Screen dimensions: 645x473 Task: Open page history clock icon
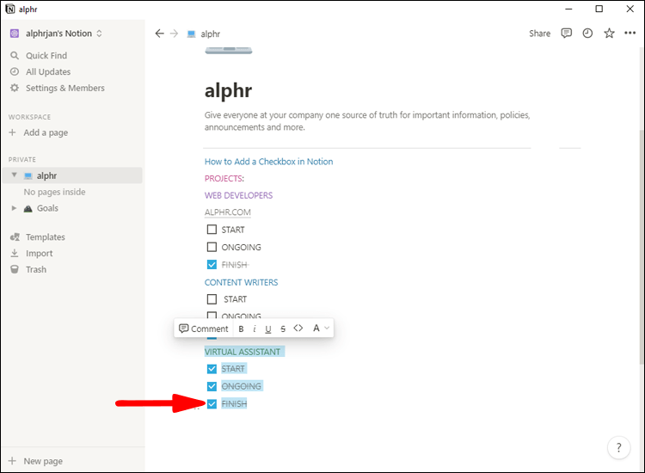point(587,34)
